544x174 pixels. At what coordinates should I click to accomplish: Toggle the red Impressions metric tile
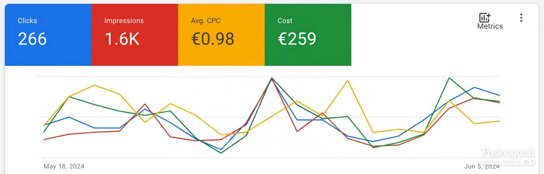[x=134, y=35]
